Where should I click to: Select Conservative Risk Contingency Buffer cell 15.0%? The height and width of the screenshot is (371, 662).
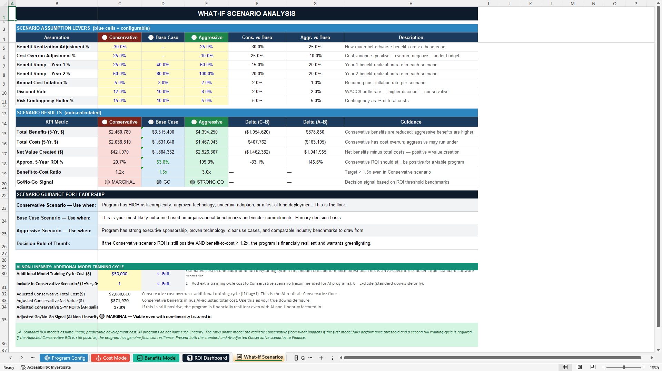click(120, 100)
